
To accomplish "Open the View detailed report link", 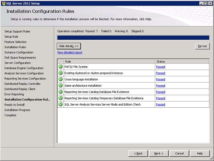I will (70, 52).
